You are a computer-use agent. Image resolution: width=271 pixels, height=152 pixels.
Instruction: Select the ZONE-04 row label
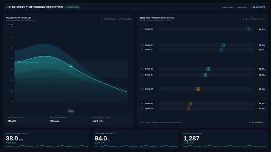[149, 75]
